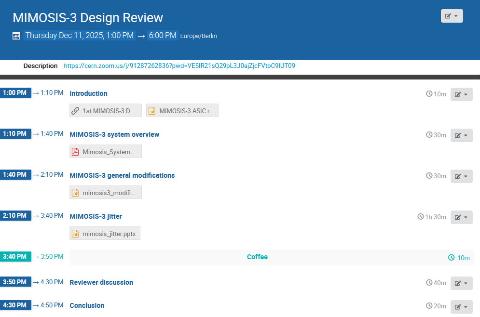Click the presentation icon of MIMOSIS-3 ASIC attachment
Viewport: 480px width, 317px height.
152,110
